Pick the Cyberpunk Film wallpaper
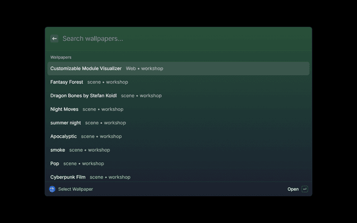Screen dimensions: 357x223 pyautogui.click(x=178, y=177)
